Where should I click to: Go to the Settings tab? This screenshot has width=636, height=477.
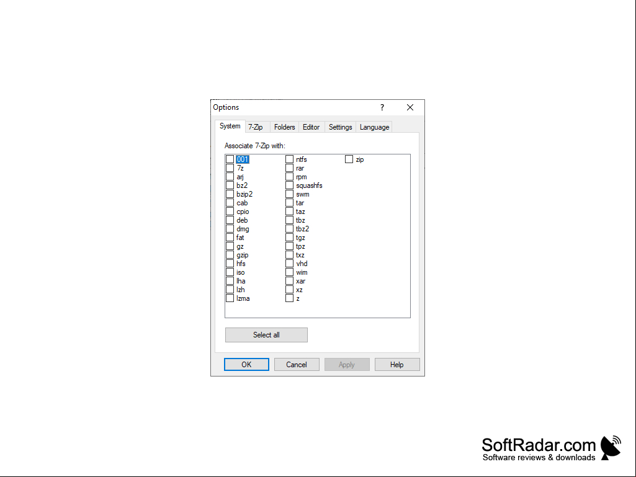[340, 127]
